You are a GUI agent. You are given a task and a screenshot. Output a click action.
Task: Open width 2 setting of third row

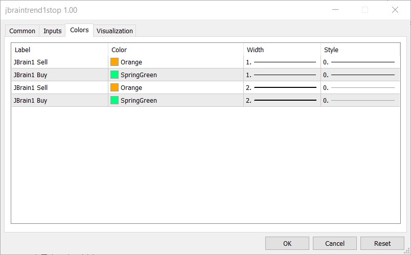pyautogui.click(x=282, y=87)
